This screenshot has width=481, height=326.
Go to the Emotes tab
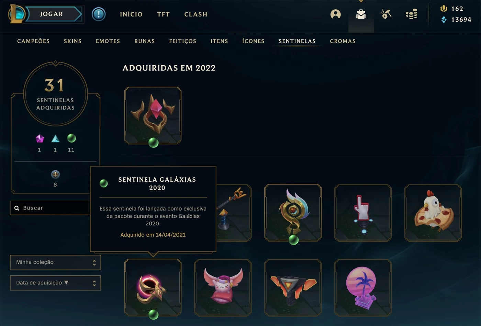[108, 41]
